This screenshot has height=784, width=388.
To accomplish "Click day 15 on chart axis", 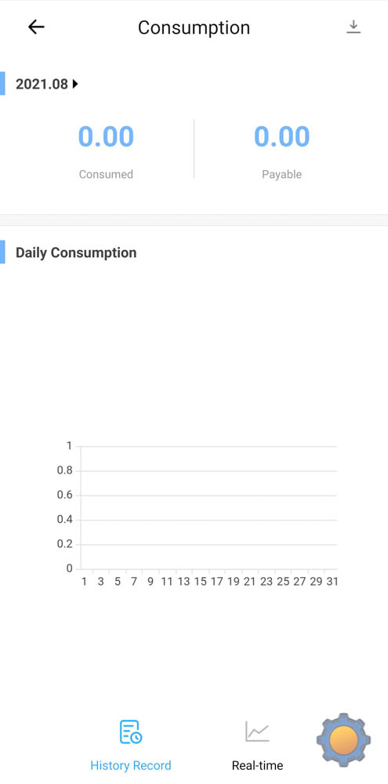I will [x=201, y=582].
